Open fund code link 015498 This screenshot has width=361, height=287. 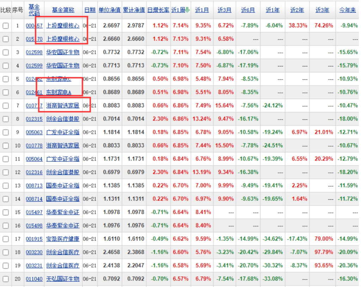[x=34, y=226]
